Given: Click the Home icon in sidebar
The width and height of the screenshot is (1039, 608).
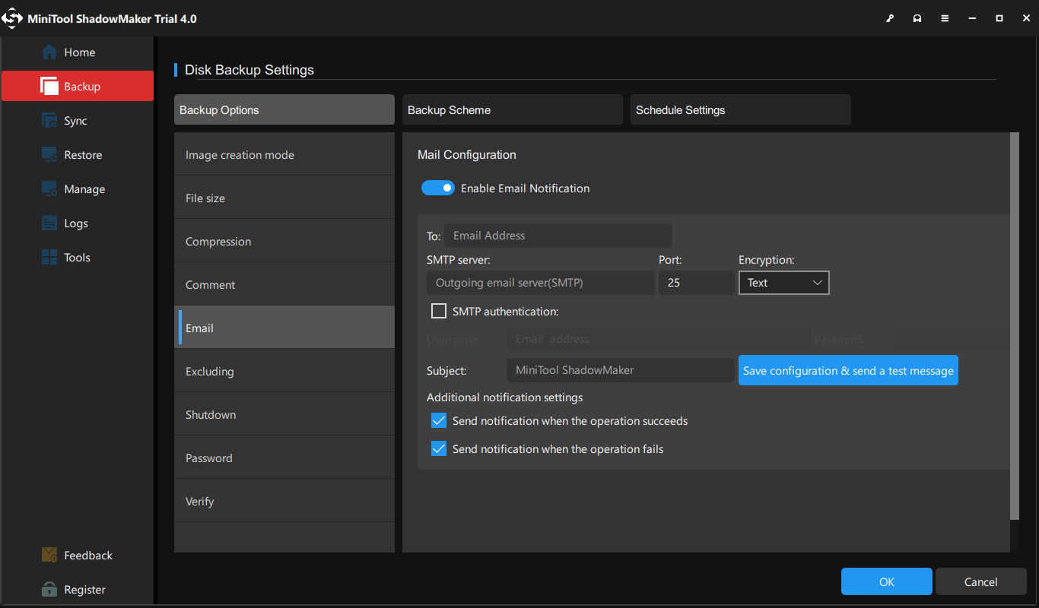Looking at the screenshot, I should pyautogui.click(x=49, y=52).
